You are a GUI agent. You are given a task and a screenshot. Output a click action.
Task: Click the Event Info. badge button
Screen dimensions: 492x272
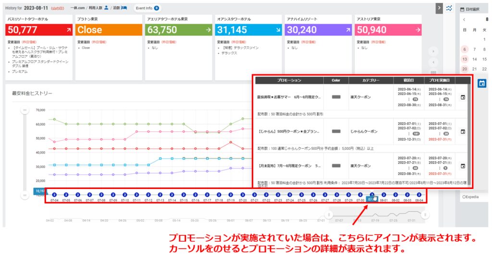[x=147, y=8]
